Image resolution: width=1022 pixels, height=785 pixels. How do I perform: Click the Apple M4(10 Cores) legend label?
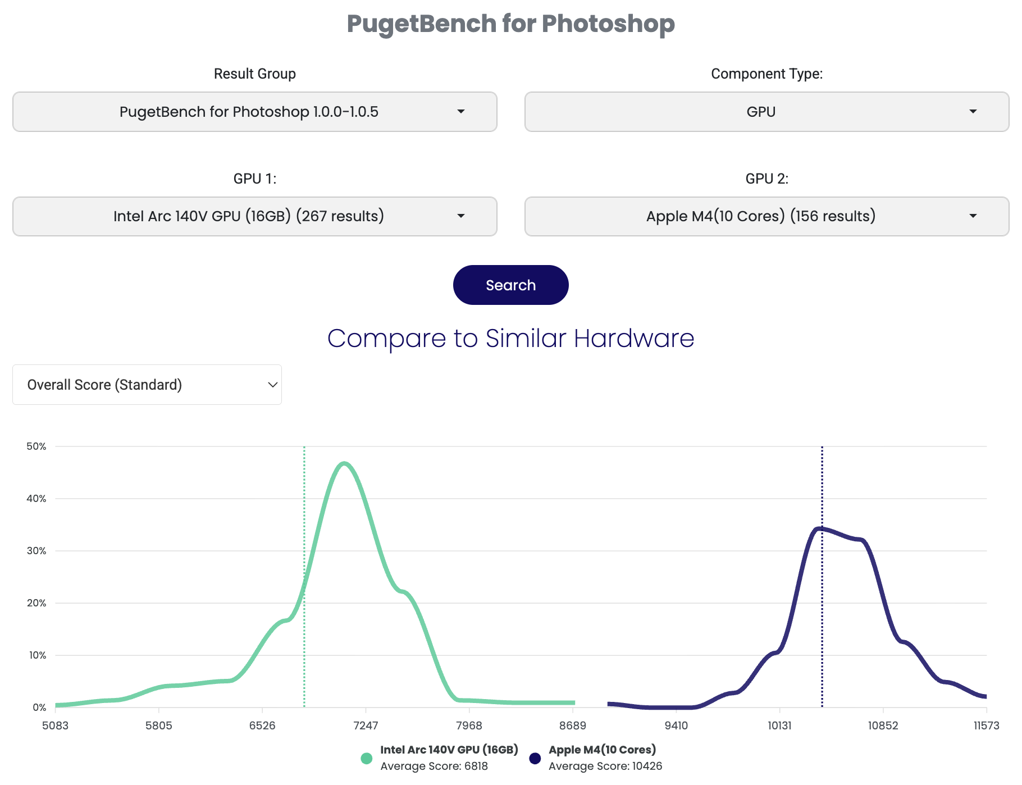(602, 750)
